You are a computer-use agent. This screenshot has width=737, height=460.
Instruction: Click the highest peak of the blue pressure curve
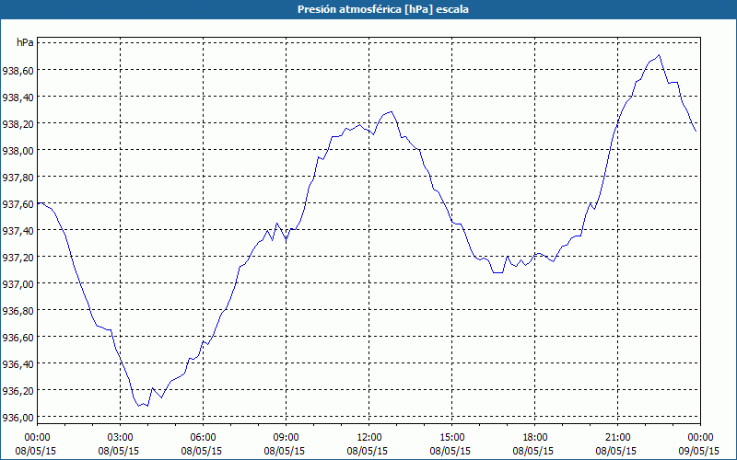click(659, 55)
